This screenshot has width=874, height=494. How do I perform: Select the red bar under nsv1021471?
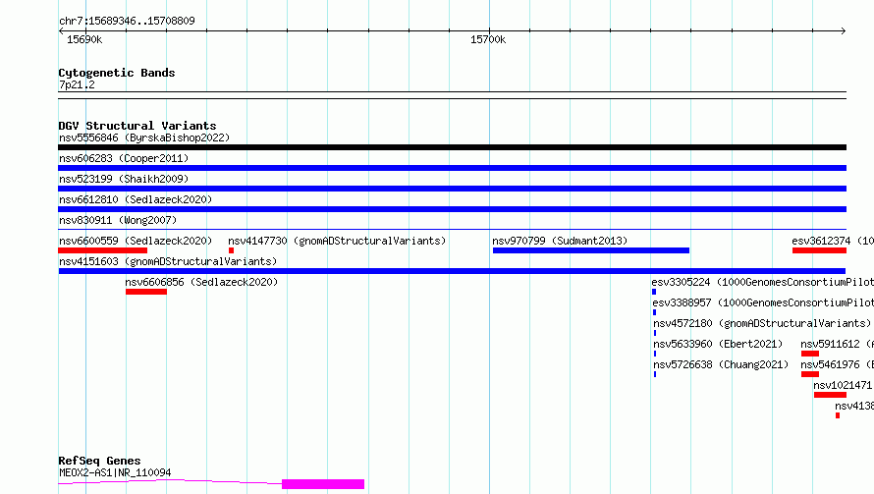pyautogui.click(x=830, y=395)
